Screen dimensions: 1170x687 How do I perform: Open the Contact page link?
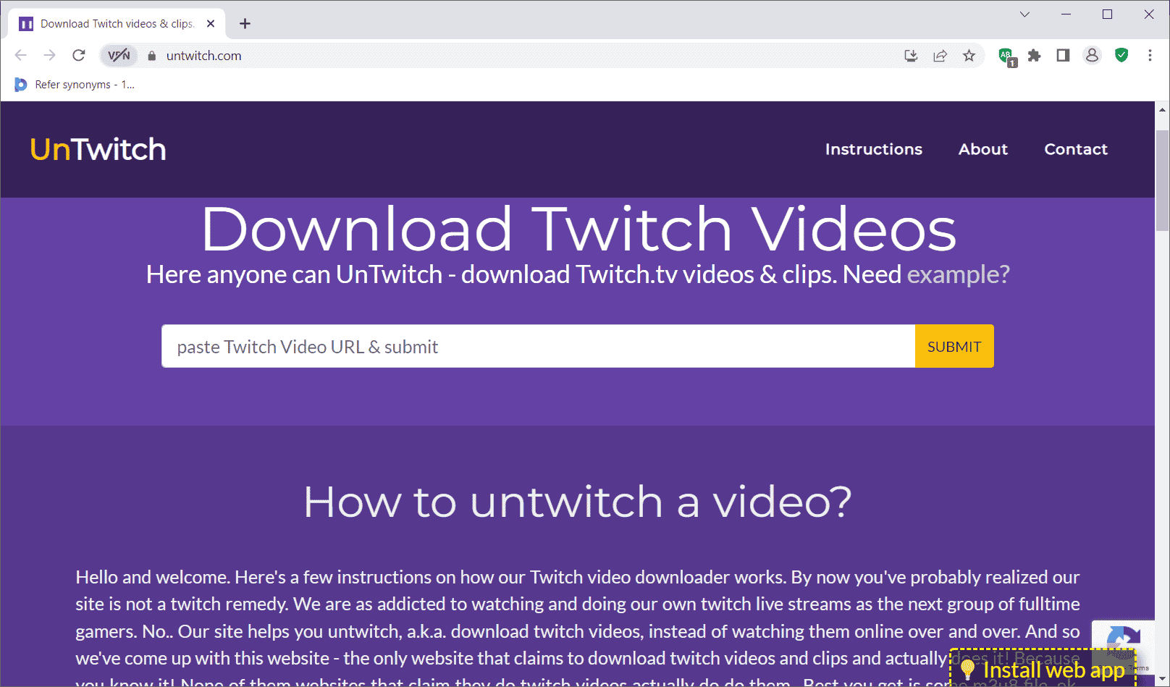coord(1075,149)
